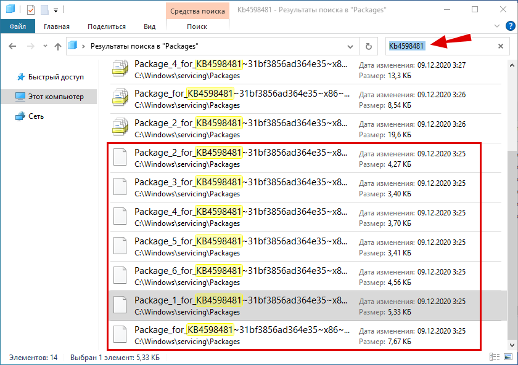Click the Properties quick access icon
This screenshot has height=365, width=518.
(x=31, y=10)
